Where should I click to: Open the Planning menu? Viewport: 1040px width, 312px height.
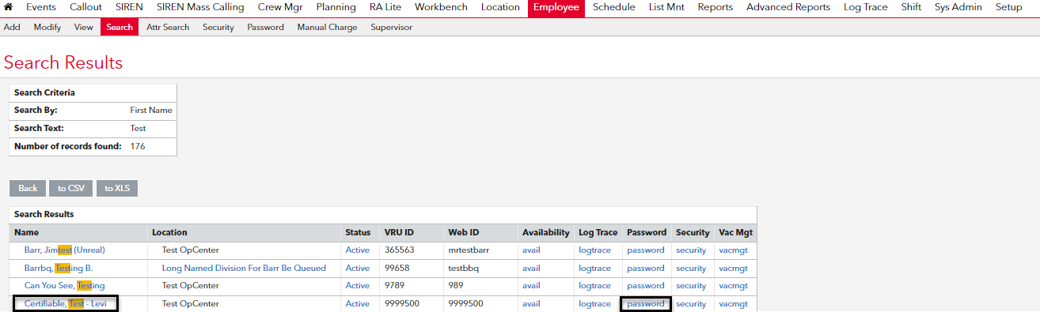[336, 7]
